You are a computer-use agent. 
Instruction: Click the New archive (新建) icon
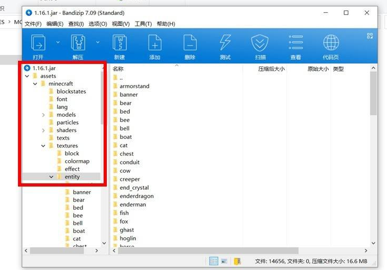(x=119, y=43)
